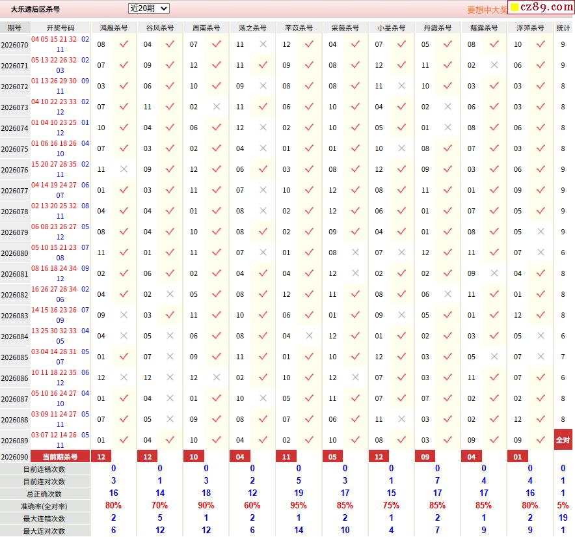Screen dimensions: 575x537
Task: Click the red check in 周南杀号 for 2026080
Action: pyautogui.click(x=217, y=253)
